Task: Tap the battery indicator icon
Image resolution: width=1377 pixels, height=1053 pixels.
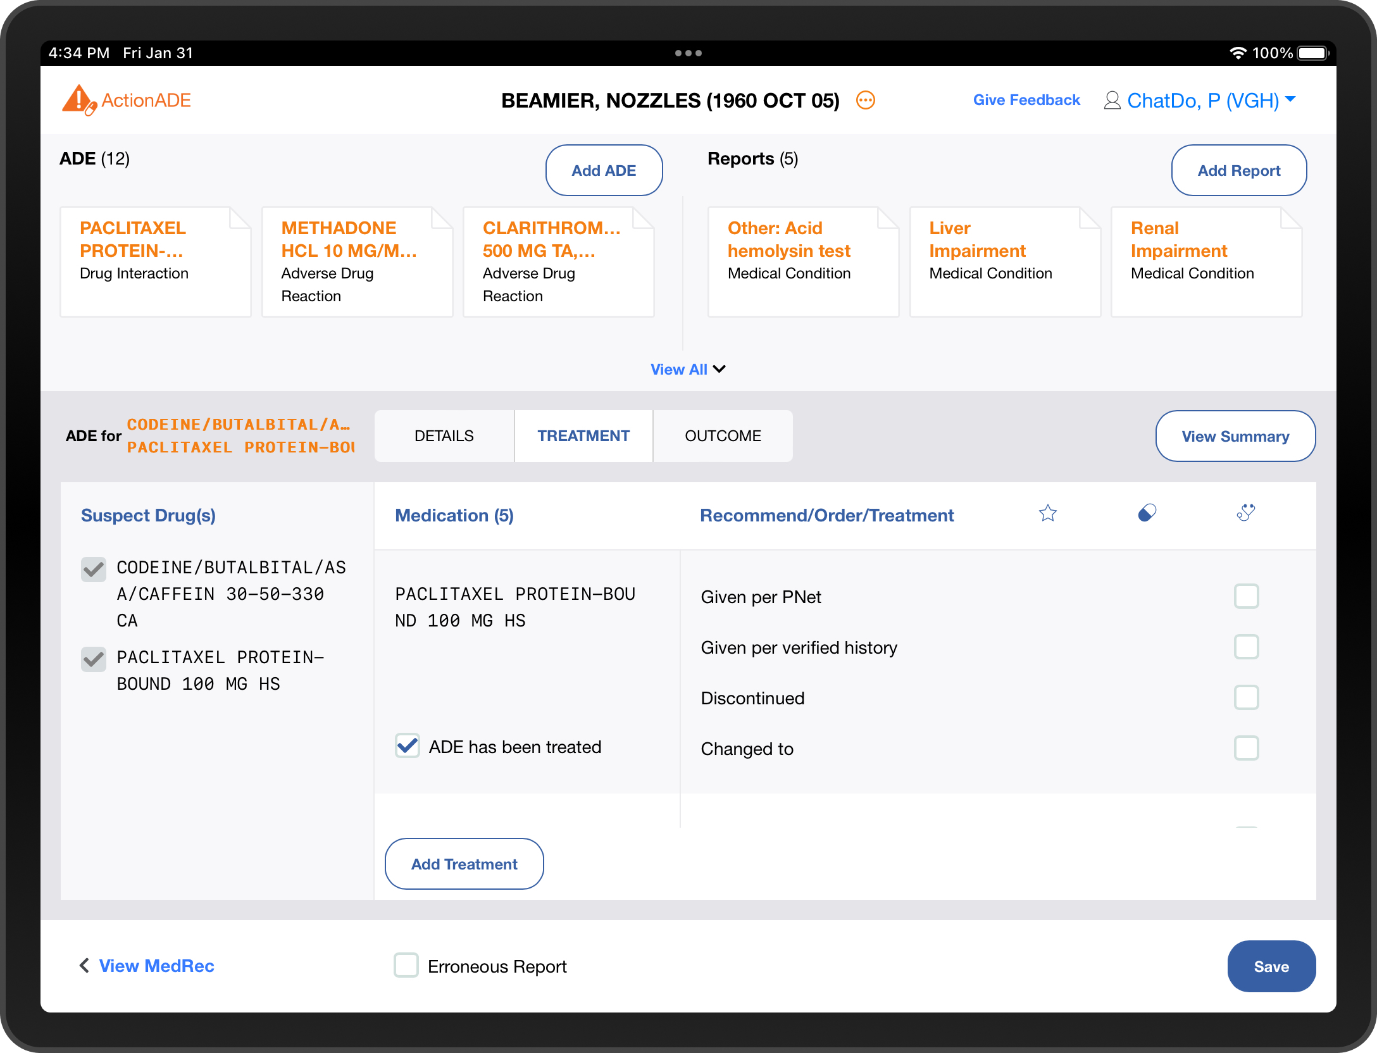Action: (1312, 53)
